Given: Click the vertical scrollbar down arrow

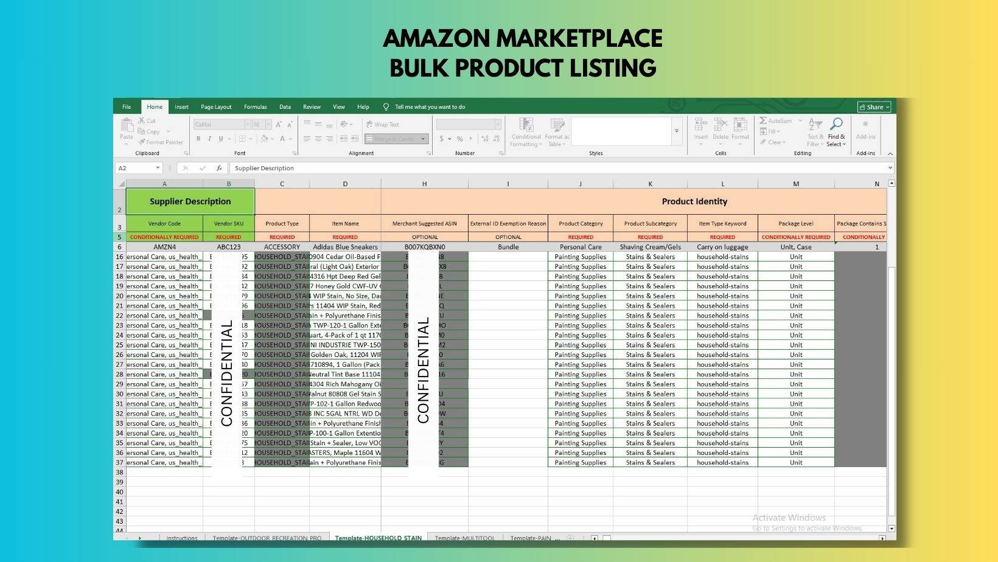Looking at the screenshot, I should [x=892, y=529].
